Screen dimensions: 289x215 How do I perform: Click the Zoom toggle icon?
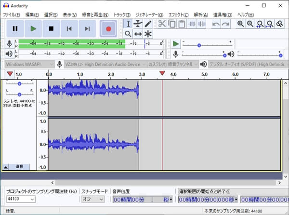[279, 24]
